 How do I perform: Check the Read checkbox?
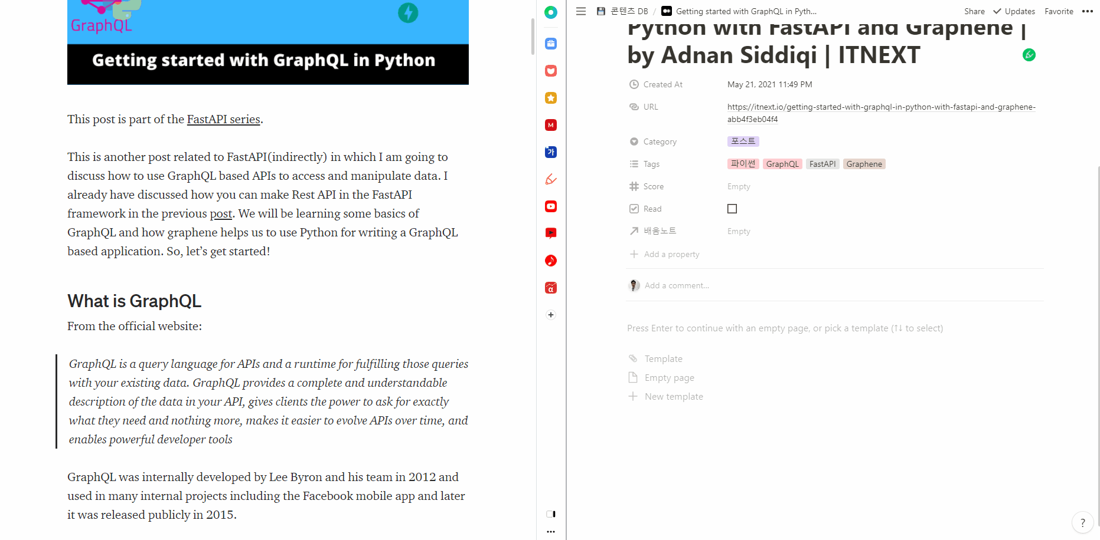732,209
